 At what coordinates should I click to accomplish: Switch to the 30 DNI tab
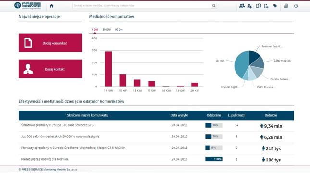107,30
